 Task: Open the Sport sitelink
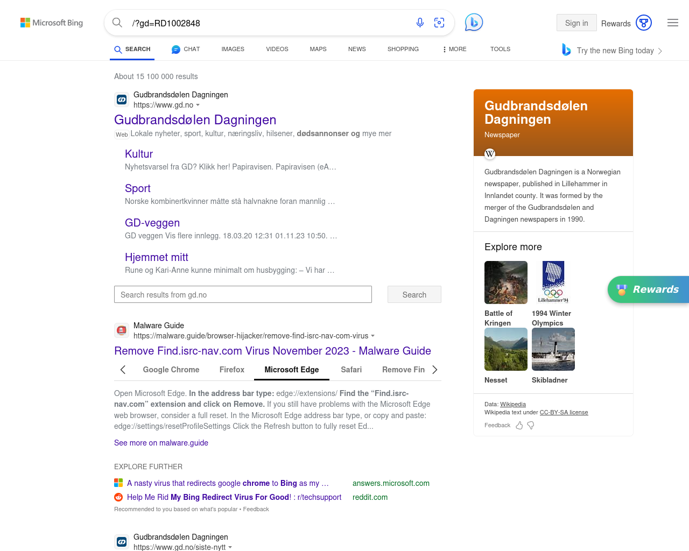click(x=138, y=188)
